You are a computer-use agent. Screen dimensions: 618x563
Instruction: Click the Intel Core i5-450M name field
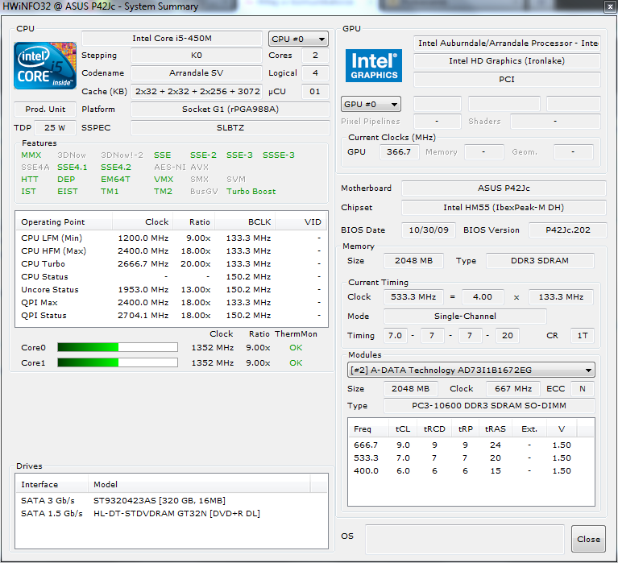(x=172, y=39)
